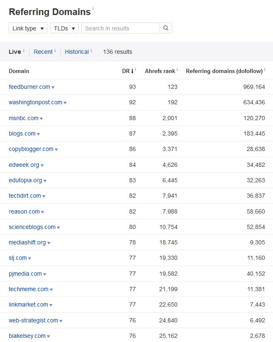Image resolution: width=273 pixels, height=342 pixels.
Task: Open the mediashift.org link
Action: click(x=27, y=242)
